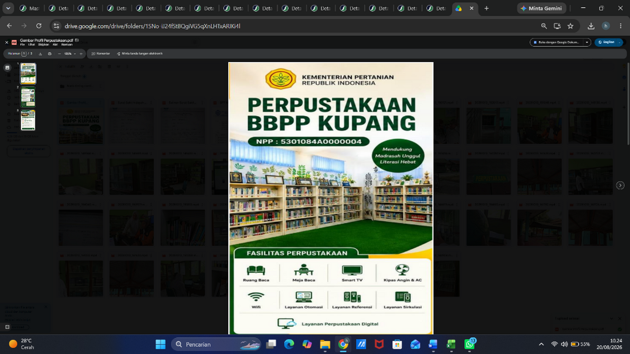Image resolution: width=630 pixels, height=354 pixels.
Task: Click Buka dengan Google Dokumen button
Action: [557, 42]
